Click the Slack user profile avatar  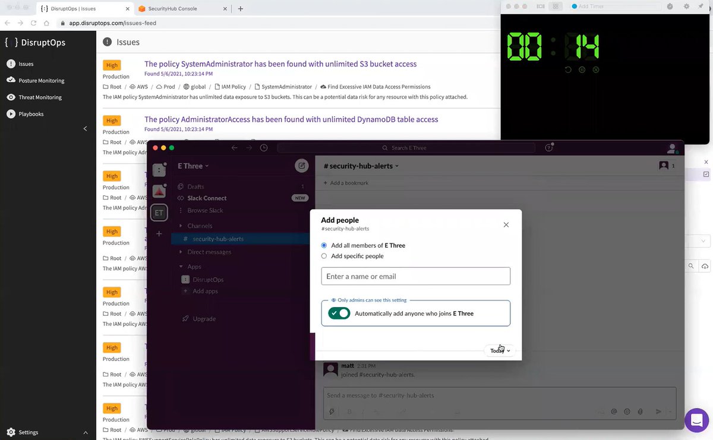point(672,148)
